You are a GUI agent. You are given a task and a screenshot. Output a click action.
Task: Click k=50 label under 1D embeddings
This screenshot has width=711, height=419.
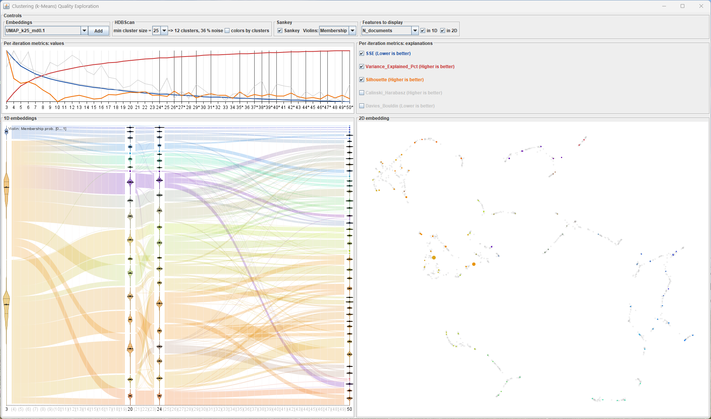tap(349, 409)
